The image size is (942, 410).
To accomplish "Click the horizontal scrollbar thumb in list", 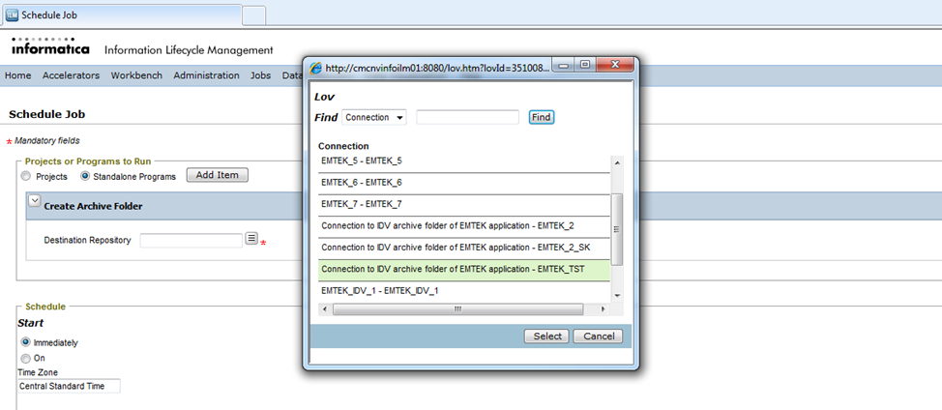I will 457,309.
